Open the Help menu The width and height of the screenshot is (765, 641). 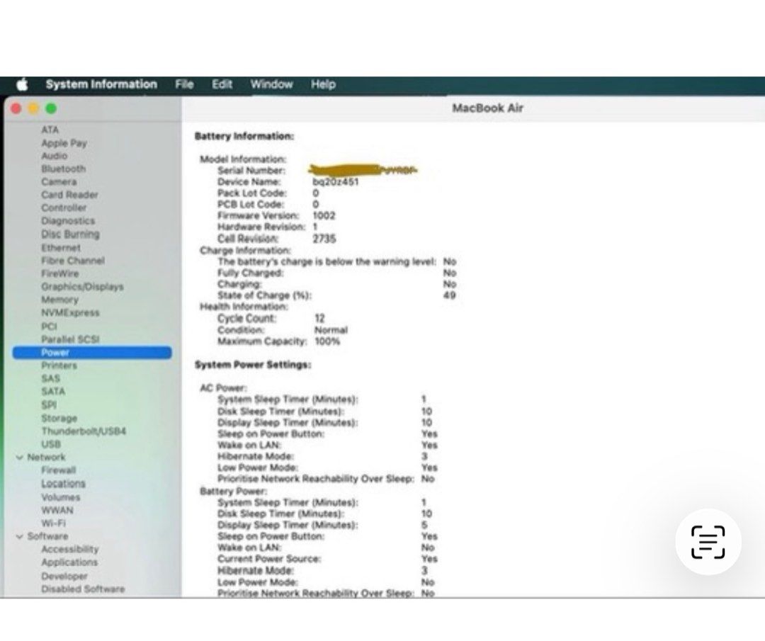(x=323, y=84)
